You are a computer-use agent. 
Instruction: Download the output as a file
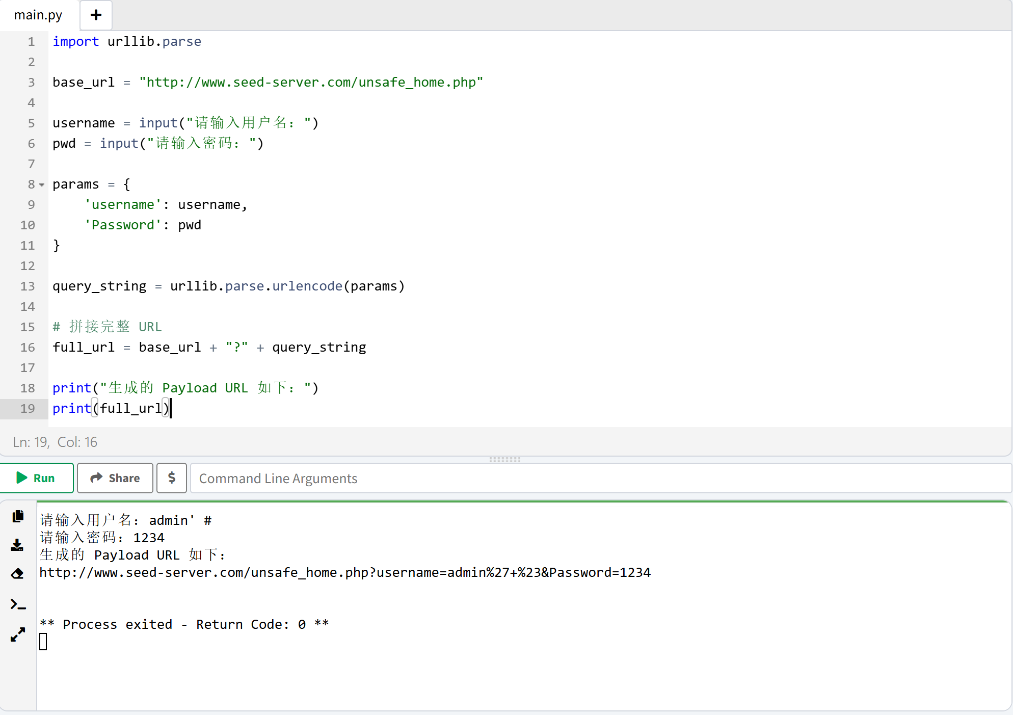[17, 545]
